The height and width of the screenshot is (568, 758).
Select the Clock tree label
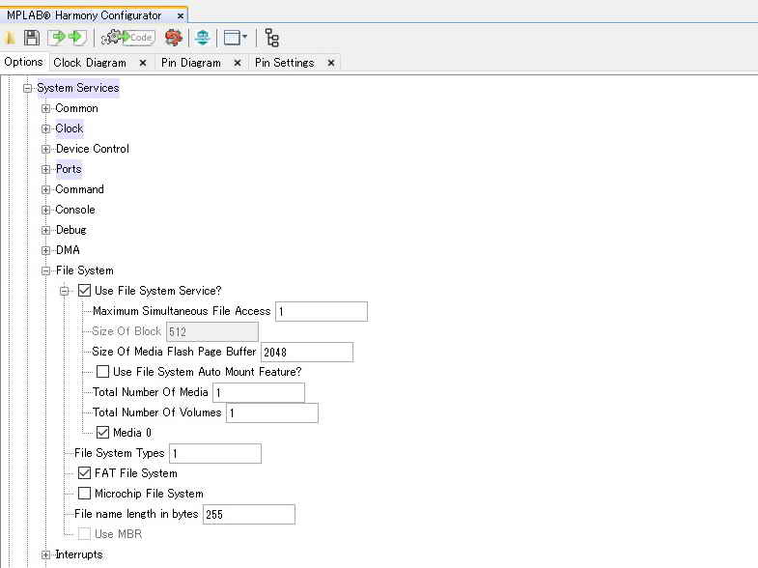click(70, 128)
